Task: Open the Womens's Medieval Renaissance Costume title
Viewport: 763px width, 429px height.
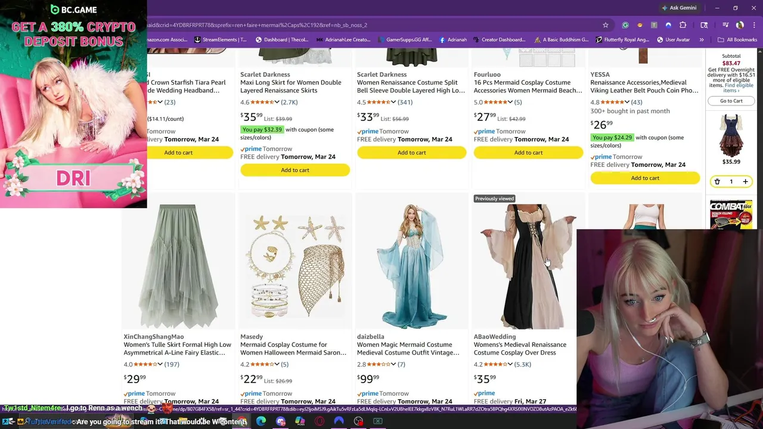Action: click(x=520, y=349)
